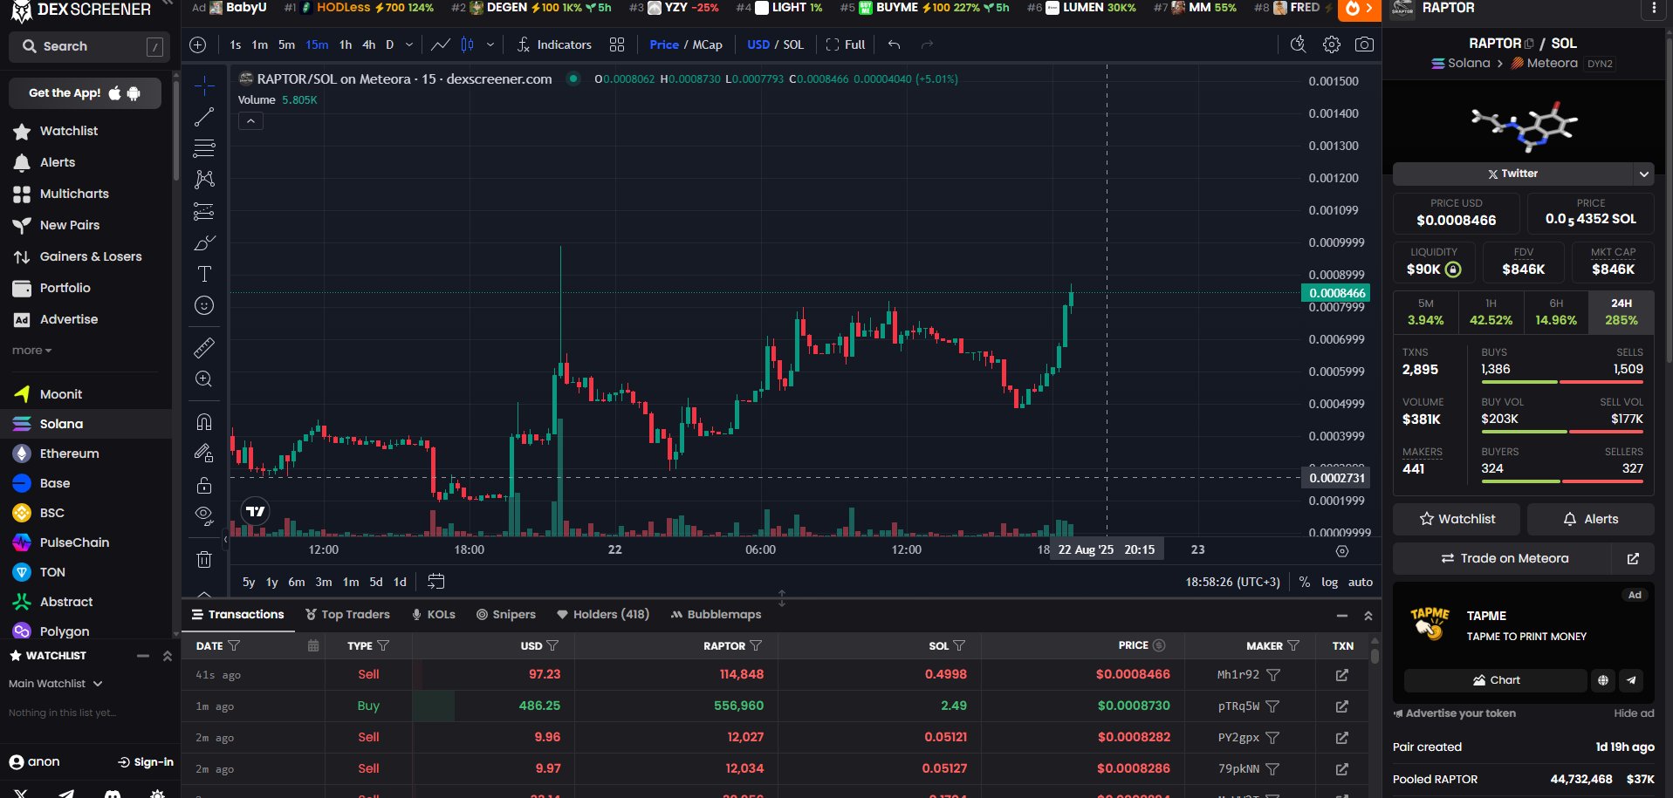
Task: Select the trend line drawing tool
Action: coord(204,117)
